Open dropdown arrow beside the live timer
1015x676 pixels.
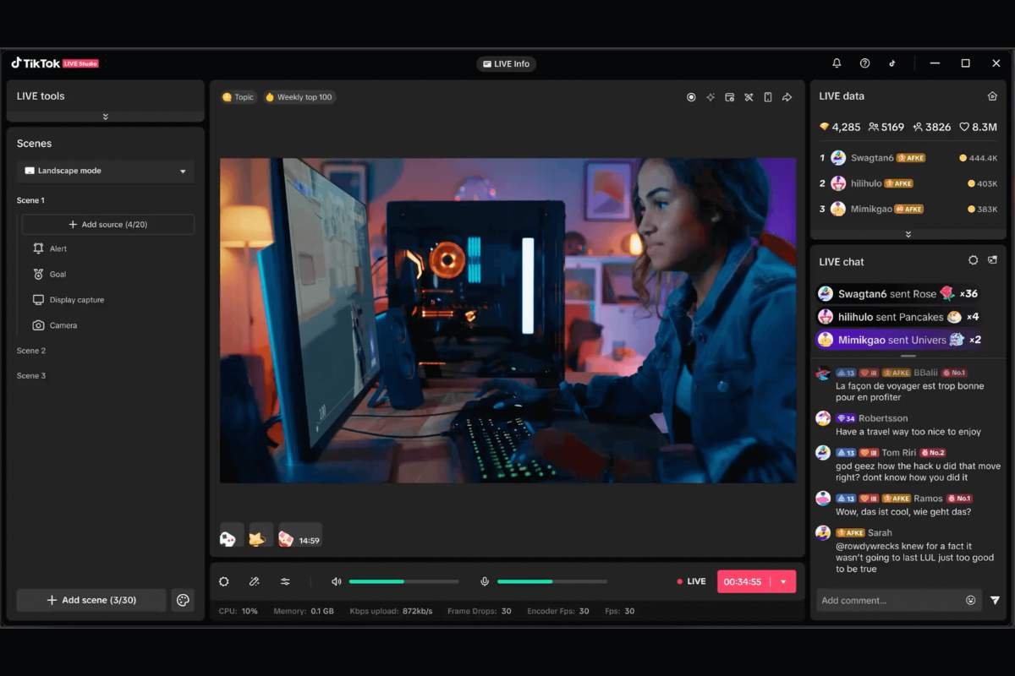[783, 581]
